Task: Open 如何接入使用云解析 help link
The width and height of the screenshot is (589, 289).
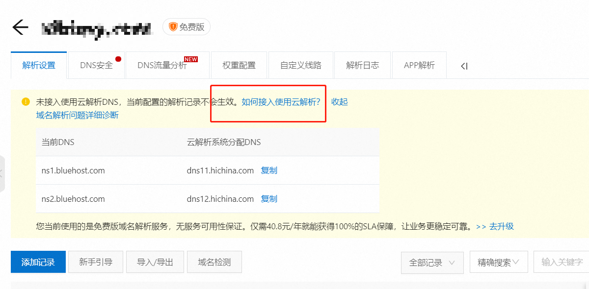Action: click(x=281, y=102)
